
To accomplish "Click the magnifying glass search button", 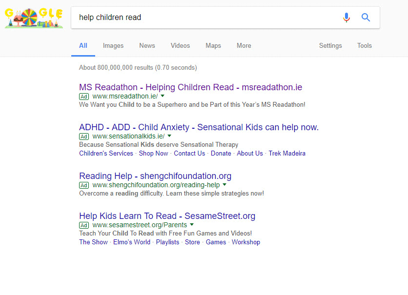I will pyautogui.click(x=366, y=18).
